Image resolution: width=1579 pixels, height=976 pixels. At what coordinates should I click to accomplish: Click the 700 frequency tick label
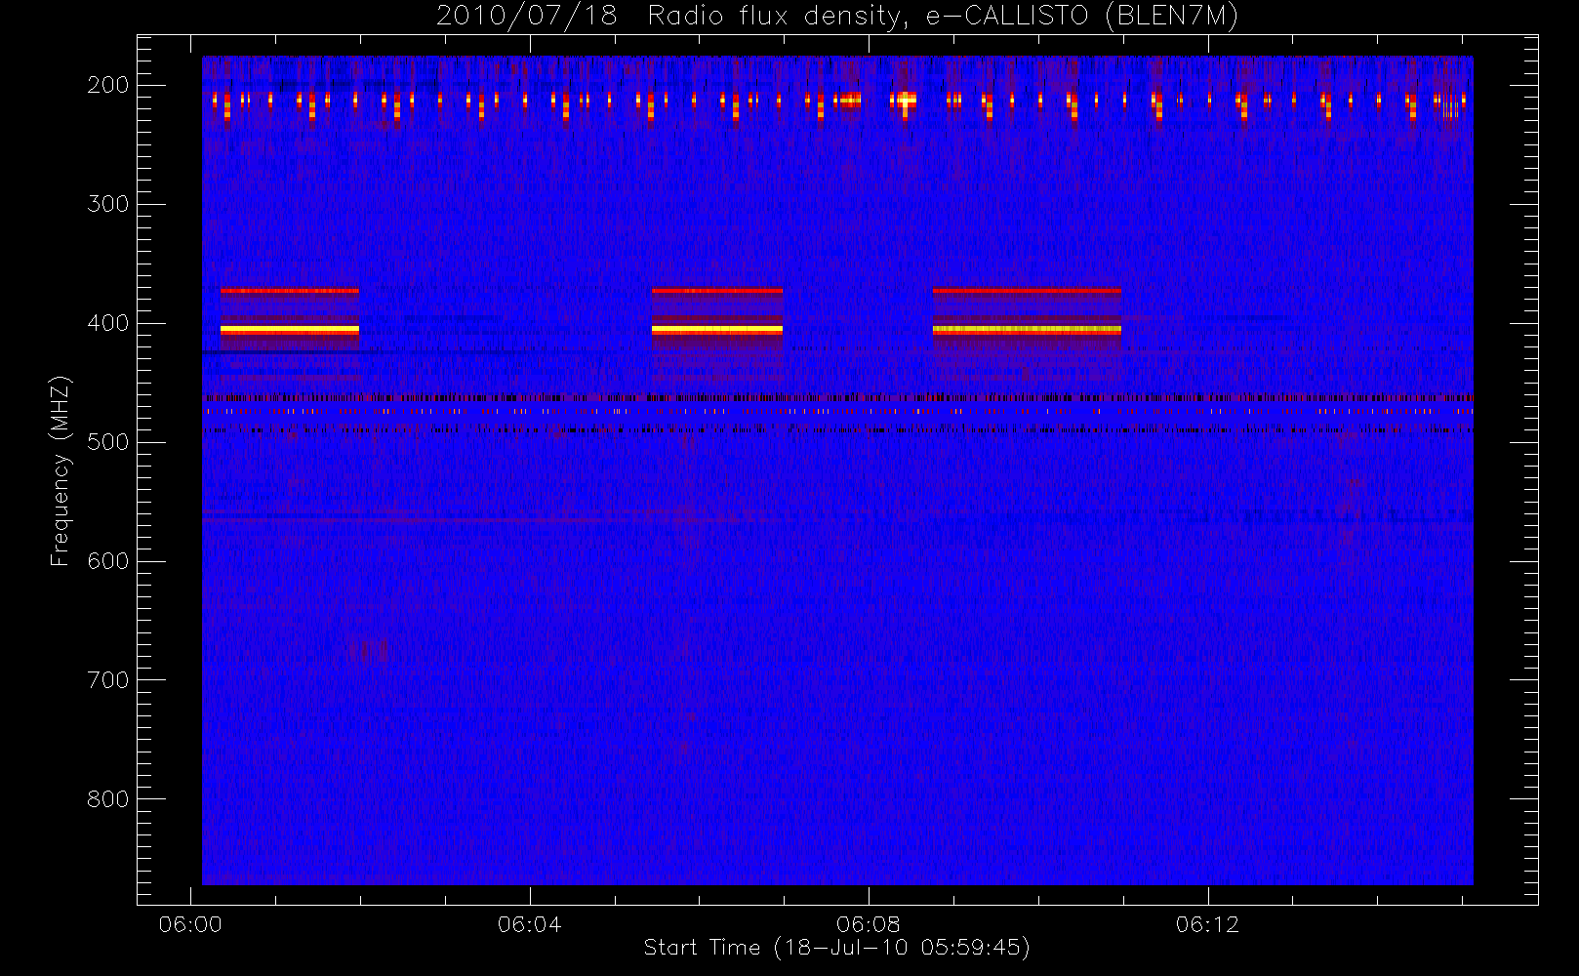(108, 680)
